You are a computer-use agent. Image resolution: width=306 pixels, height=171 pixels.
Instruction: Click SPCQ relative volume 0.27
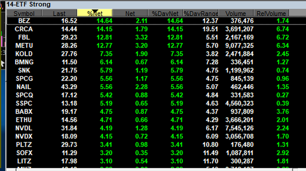point(282,95)
